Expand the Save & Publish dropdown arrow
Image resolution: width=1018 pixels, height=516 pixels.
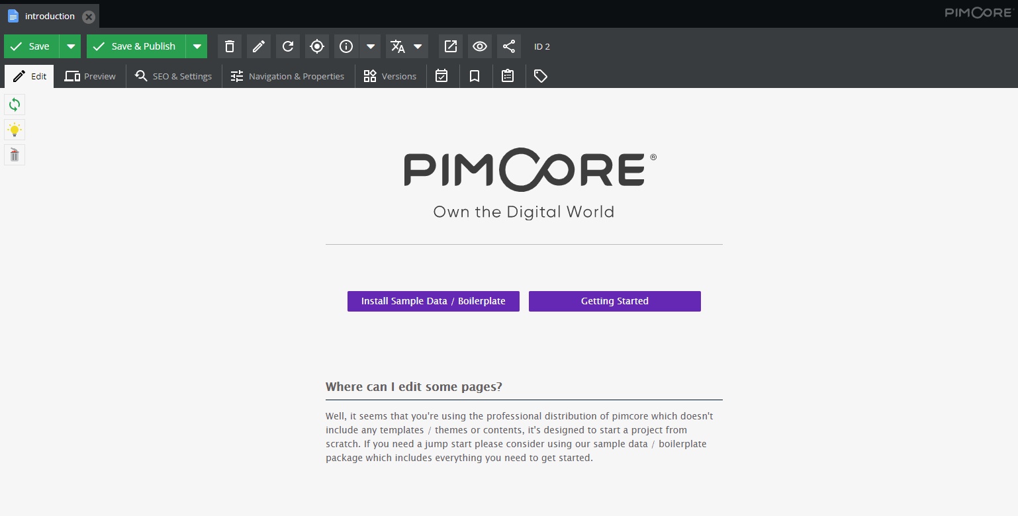click(x=197, y=46)
